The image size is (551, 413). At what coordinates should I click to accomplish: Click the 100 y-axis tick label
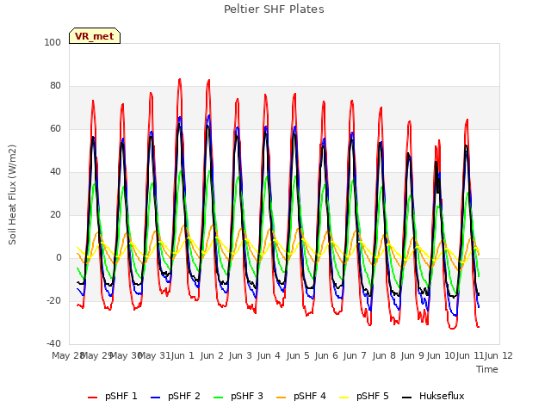pyautogui.click(x=53, y=43)
